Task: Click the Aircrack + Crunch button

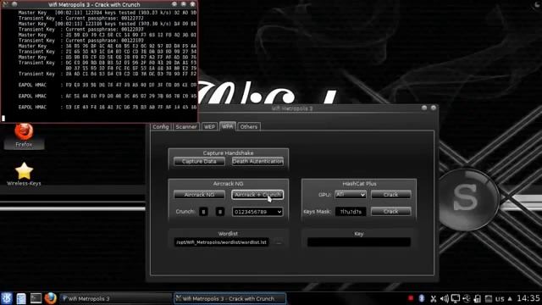Action: [257, 195]
